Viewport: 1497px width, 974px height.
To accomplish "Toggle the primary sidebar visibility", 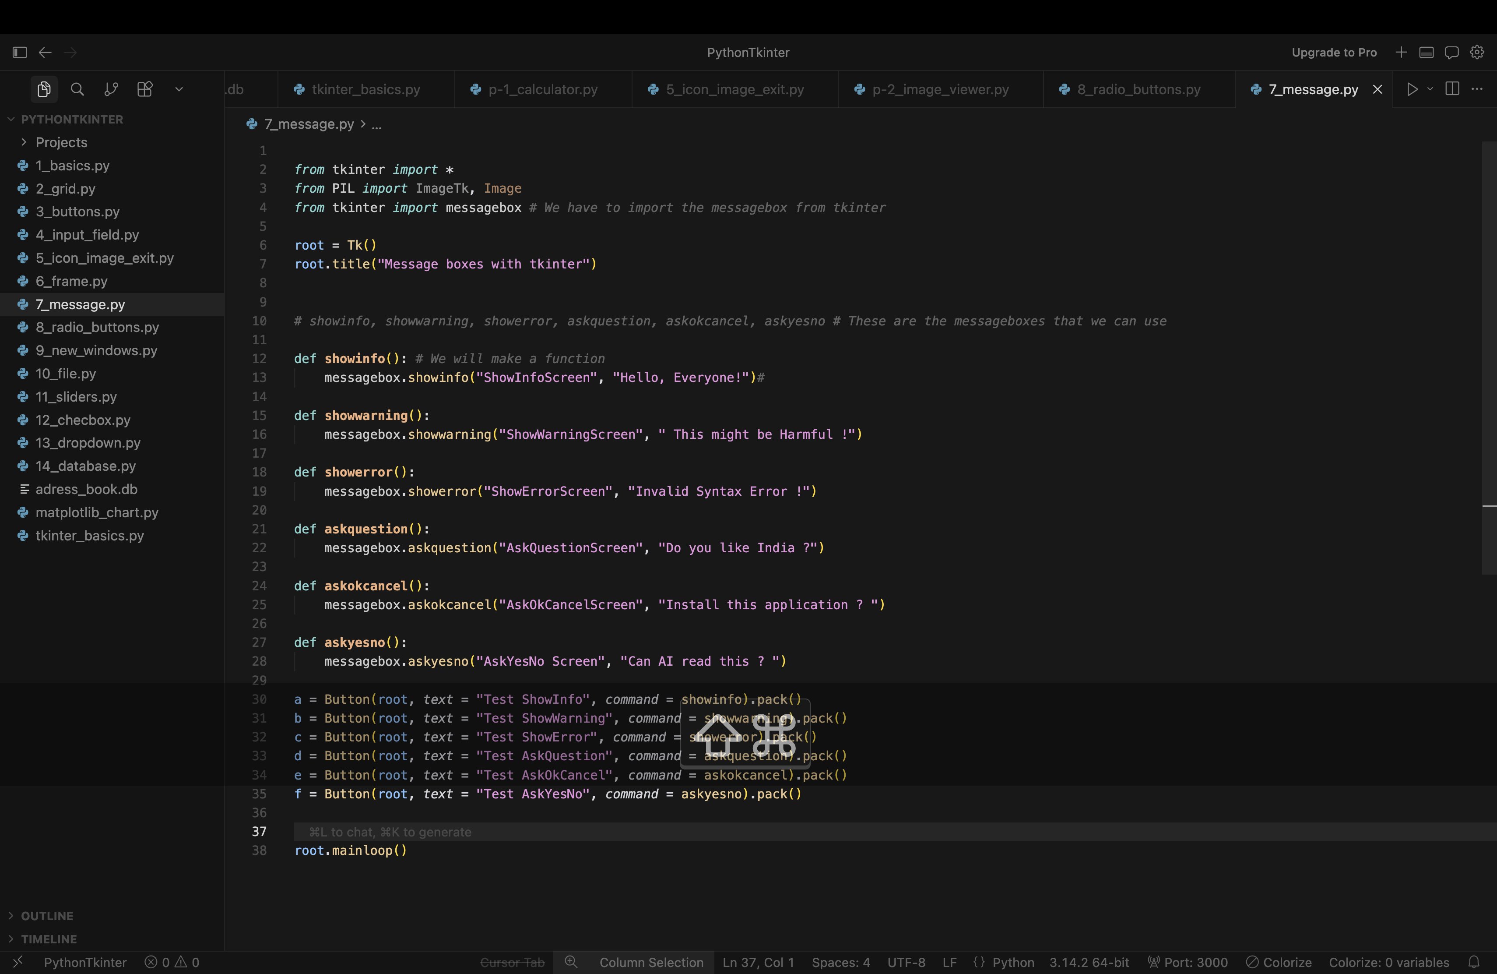I will [20, 52].
